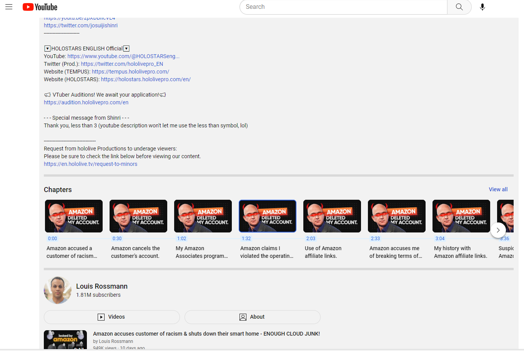Click 'My history with Amazon affiliate links' title
The width and height of the screenshot is (524, 351).
point(461,252)
